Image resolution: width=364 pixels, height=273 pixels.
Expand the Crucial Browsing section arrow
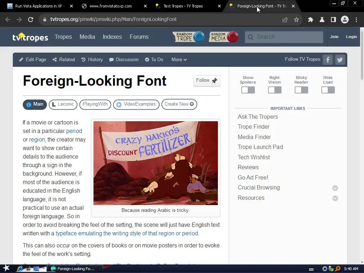[x=335, y=188]
